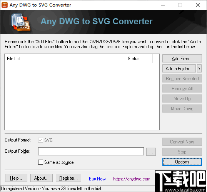Viewport: 207px width, 192px height.
Task: Focus the Output Folder text field
Action: (91, 152)
